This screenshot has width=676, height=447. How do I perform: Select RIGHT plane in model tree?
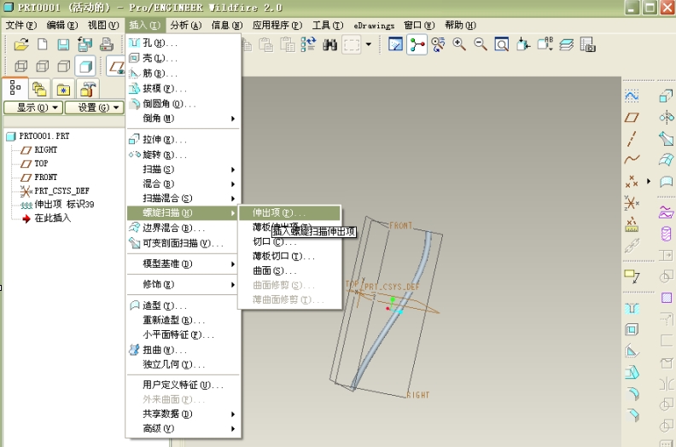click(46, 149)
